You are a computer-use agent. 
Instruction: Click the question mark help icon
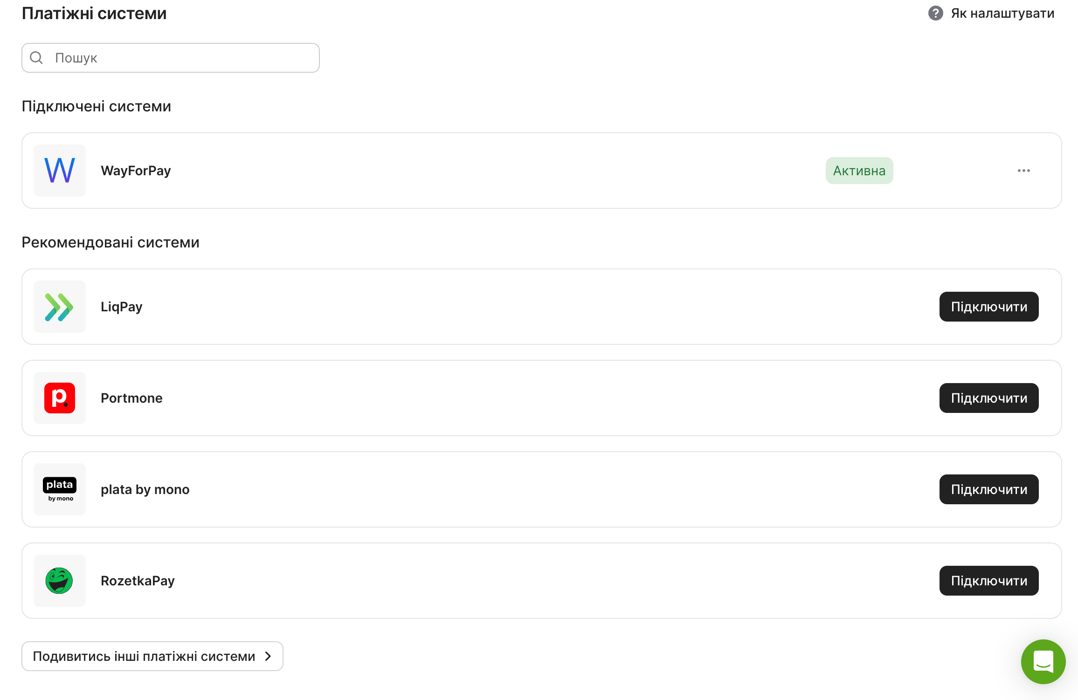[935, 13]
